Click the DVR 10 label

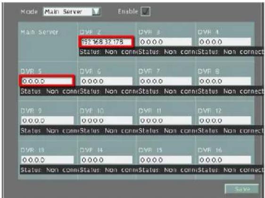[x=91, y=111]
